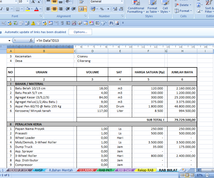Click the text Orientation icon
214x178 pixels.
(x=68, y=2)
